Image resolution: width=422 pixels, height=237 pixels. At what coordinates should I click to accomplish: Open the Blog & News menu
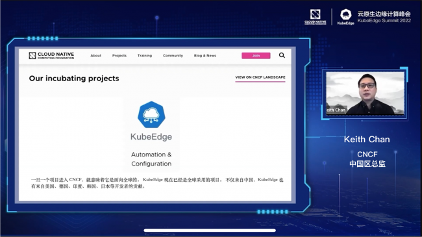point(205,55)
